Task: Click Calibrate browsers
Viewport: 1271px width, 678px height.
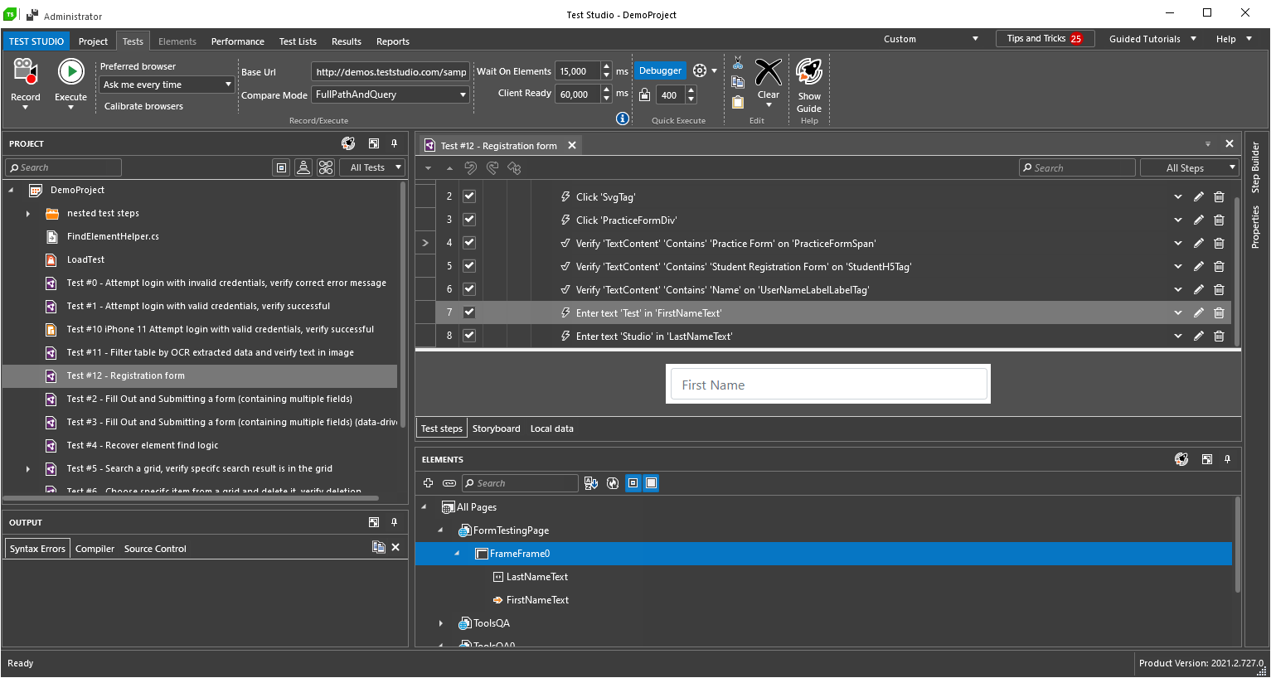Action: click(x=143, y=106)
